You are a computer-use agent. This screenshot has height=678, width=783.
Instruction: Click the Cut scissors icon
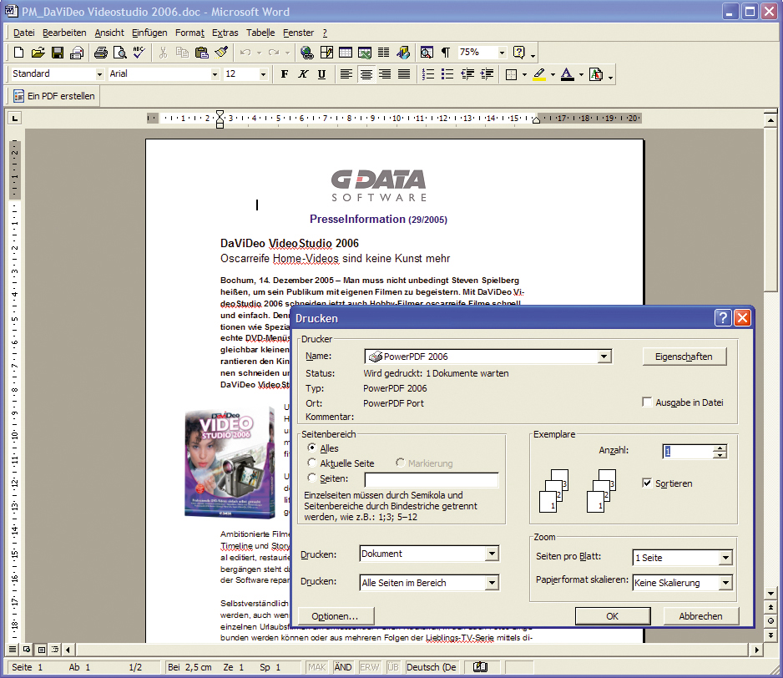coord(163,52)
